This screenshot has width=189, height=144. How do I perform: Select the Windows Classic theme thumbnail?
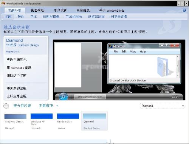tap(15, 116)
